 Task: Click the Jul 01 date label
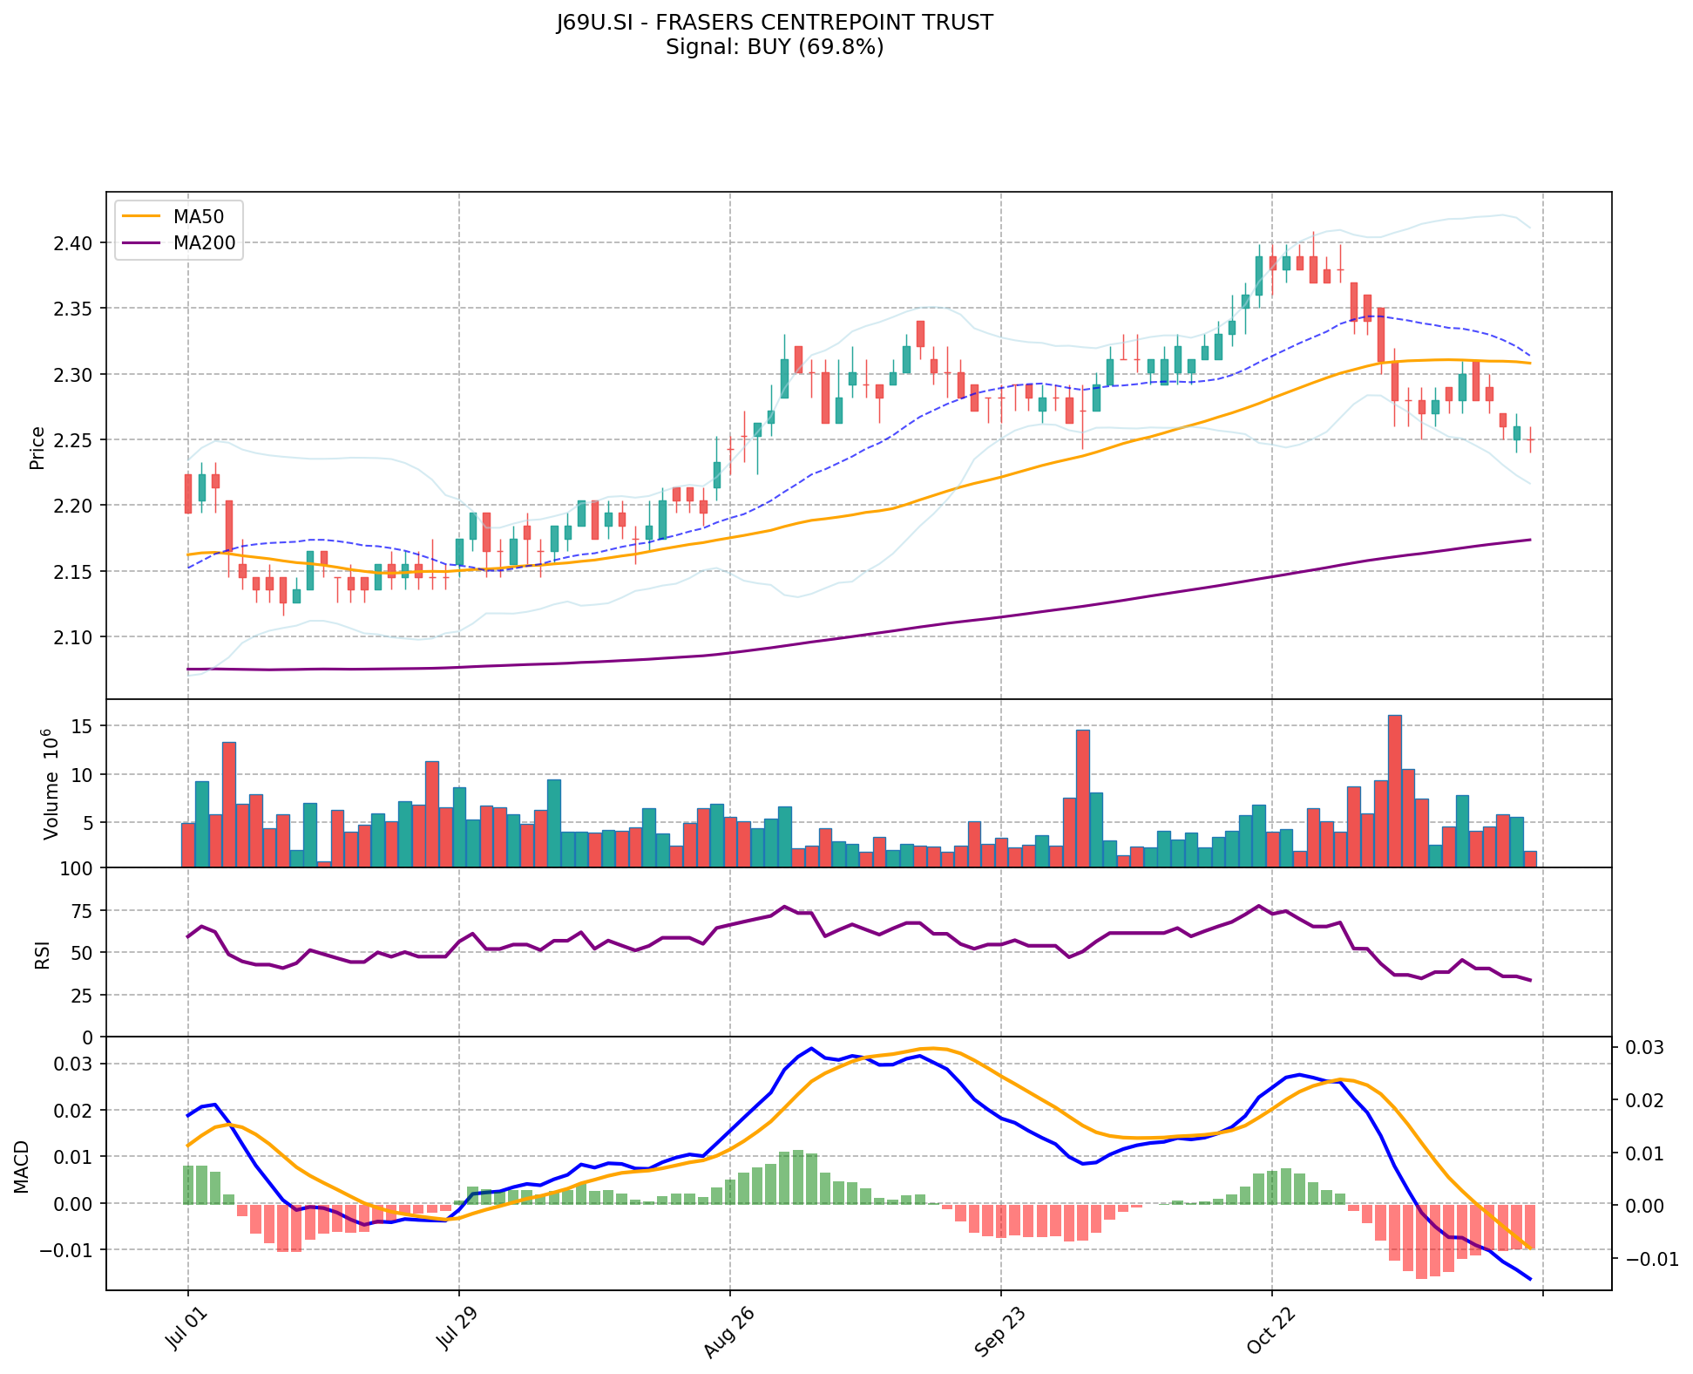click(x=184, y=1329)
